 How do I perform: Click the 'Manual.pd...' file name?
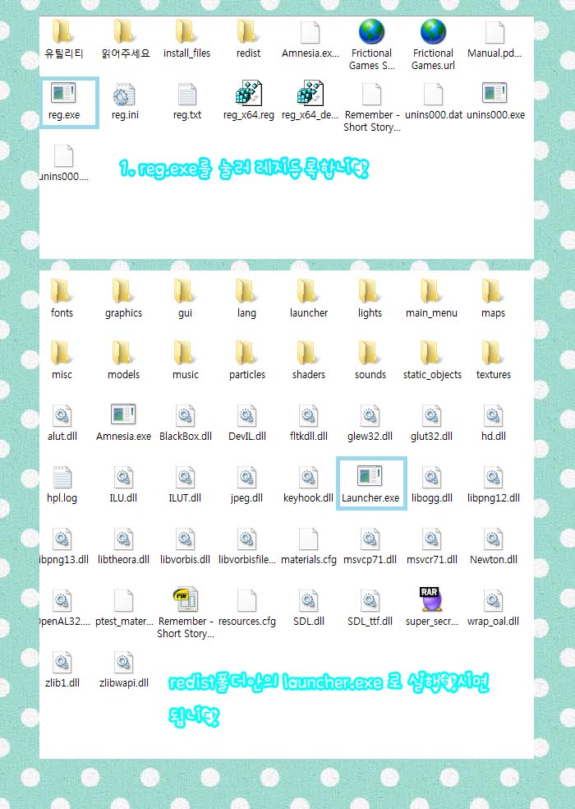[x=494, y=53]
